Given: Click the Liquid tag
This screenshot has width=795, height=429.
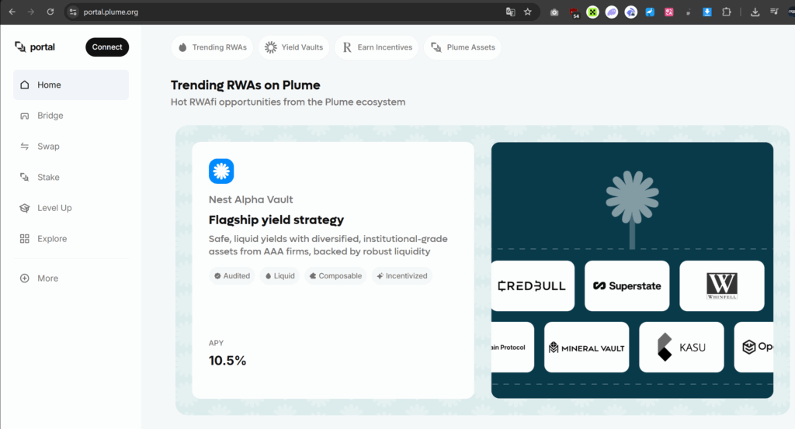Looking at the screenshot, I should point(279,276).
